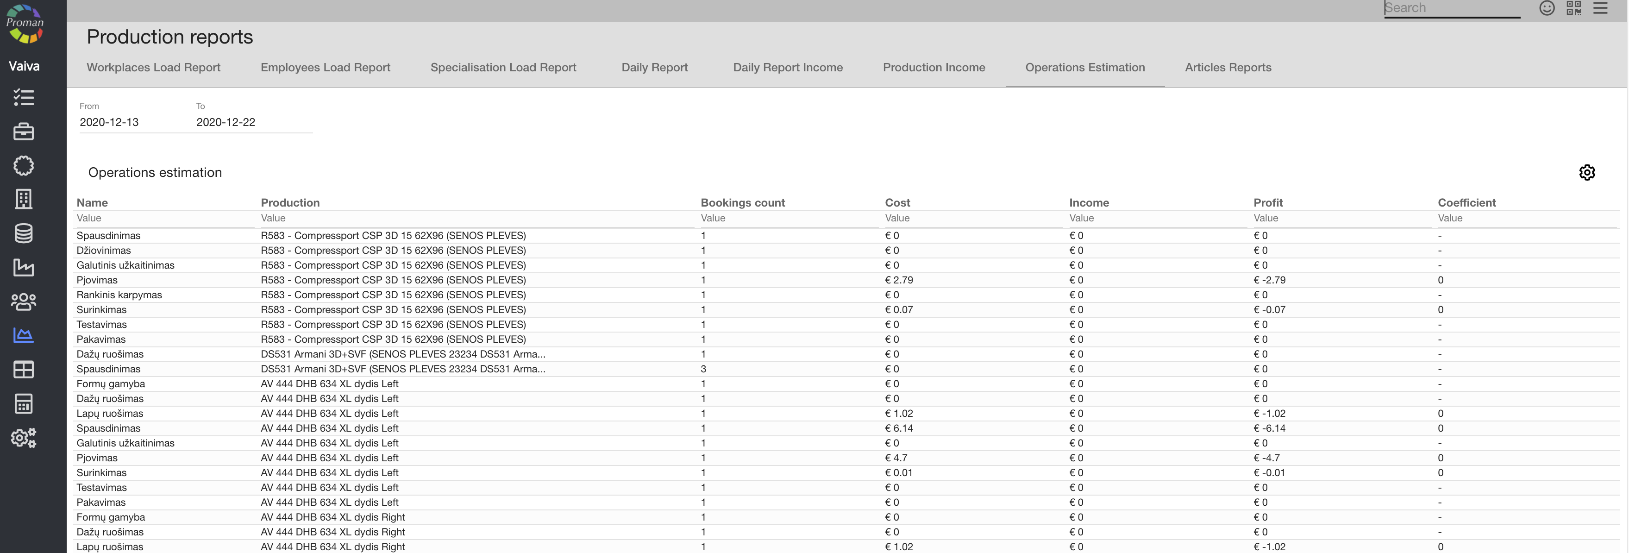Open the task checklist sidebar icon
Image resolution: width=1629 pixels, height=553 pixels.
coord(24,97)
